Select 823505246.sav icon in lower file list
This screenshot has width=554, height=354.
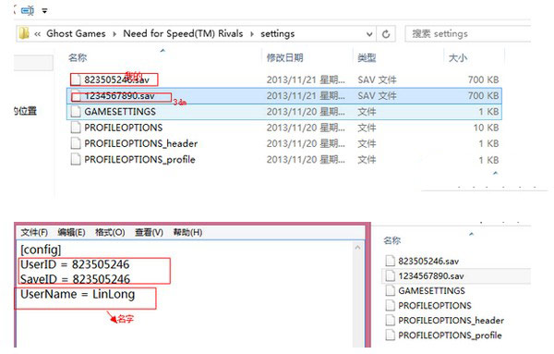(x=390, y=261)
